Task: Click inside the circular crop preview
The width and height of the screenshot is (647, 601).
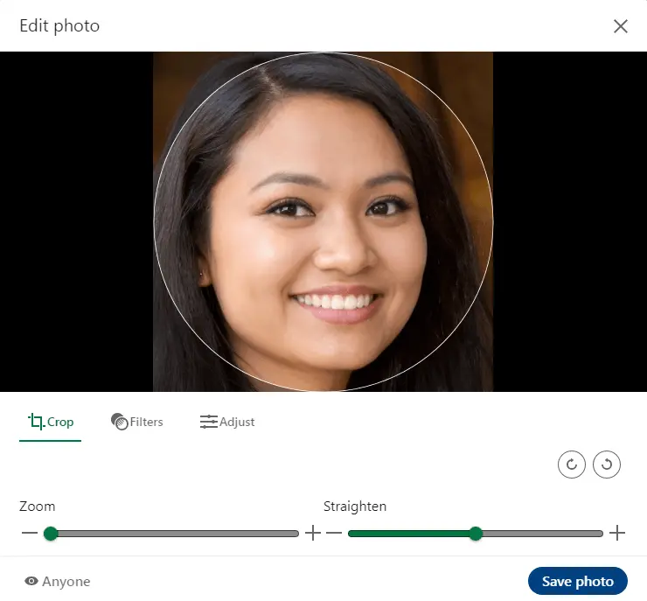Action: point(323,221)
